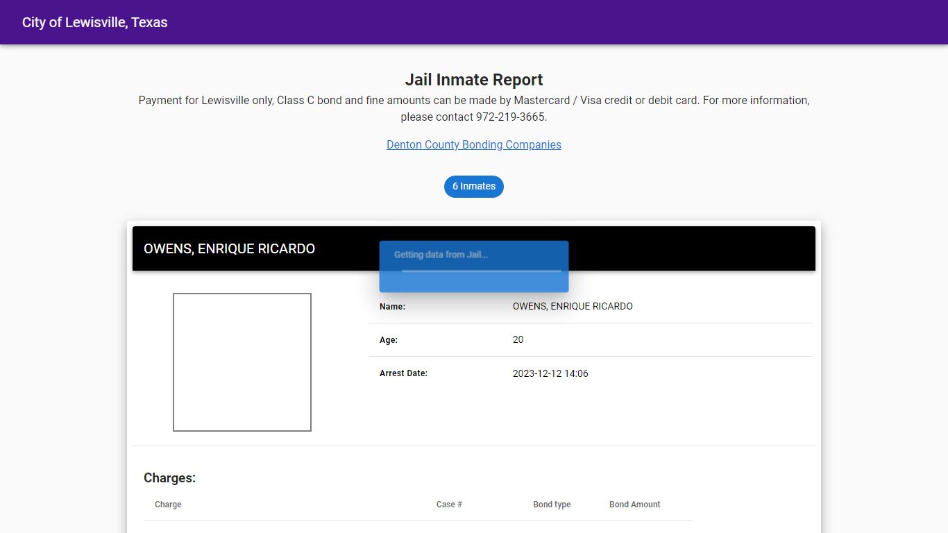Select the age value 20
948x533 pixels.
pos(518,340)
